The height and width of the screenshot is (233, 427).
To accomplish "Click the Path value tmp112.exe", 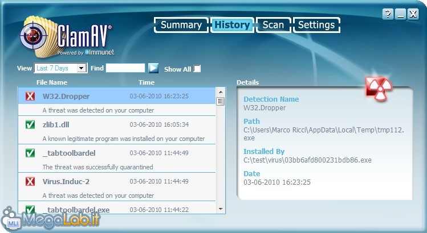I will [324, 134].
